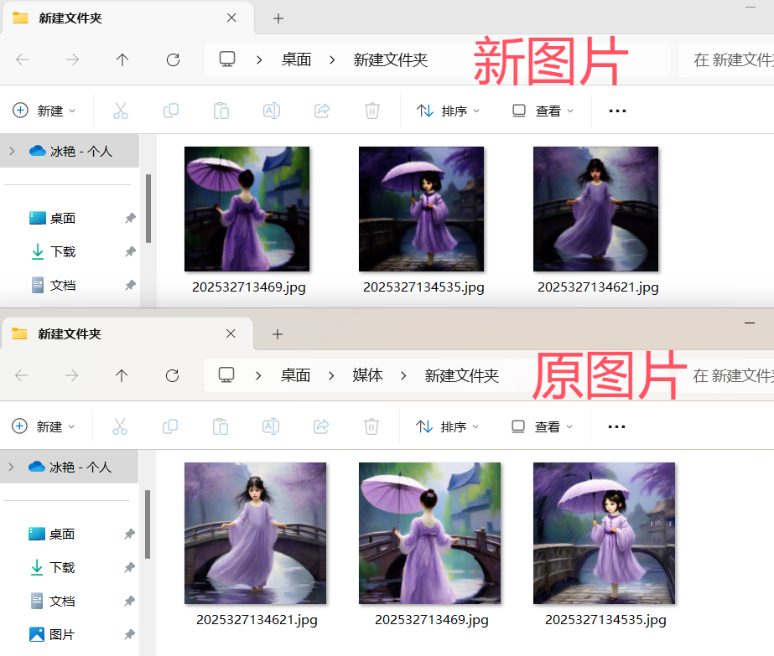Open the 排序 sort dropdown in the top window
The image size is (774, 656).
pyautogui.click(x=449, y=111)
